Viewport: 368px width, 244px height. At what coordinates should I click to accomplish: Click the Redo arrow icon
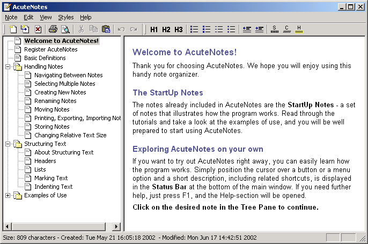pyautogui.click(x=134, y=29)
